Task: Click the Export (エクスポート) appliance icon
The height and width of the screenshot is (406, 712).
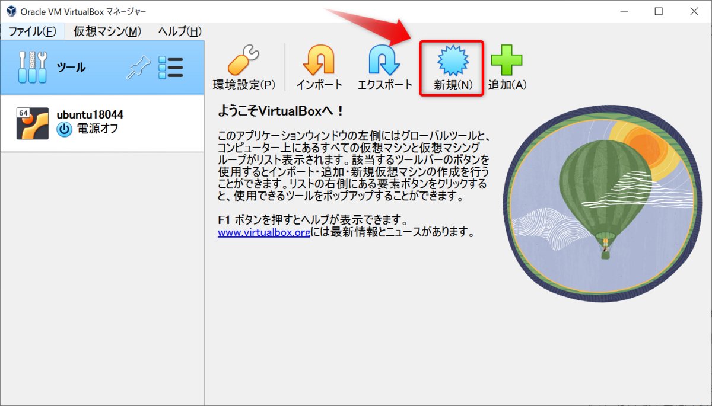Action: coord(384,61)
